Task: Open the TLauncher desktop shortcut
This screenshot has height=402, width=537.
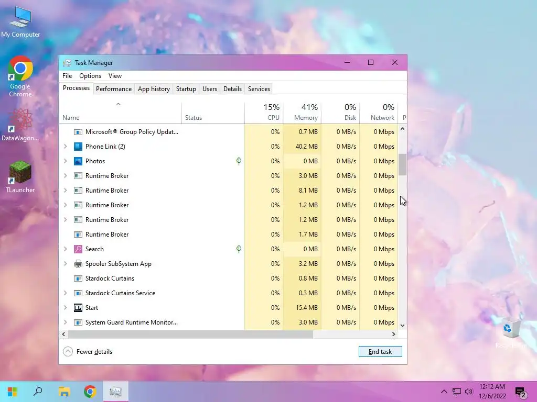Action: (20, 177)
